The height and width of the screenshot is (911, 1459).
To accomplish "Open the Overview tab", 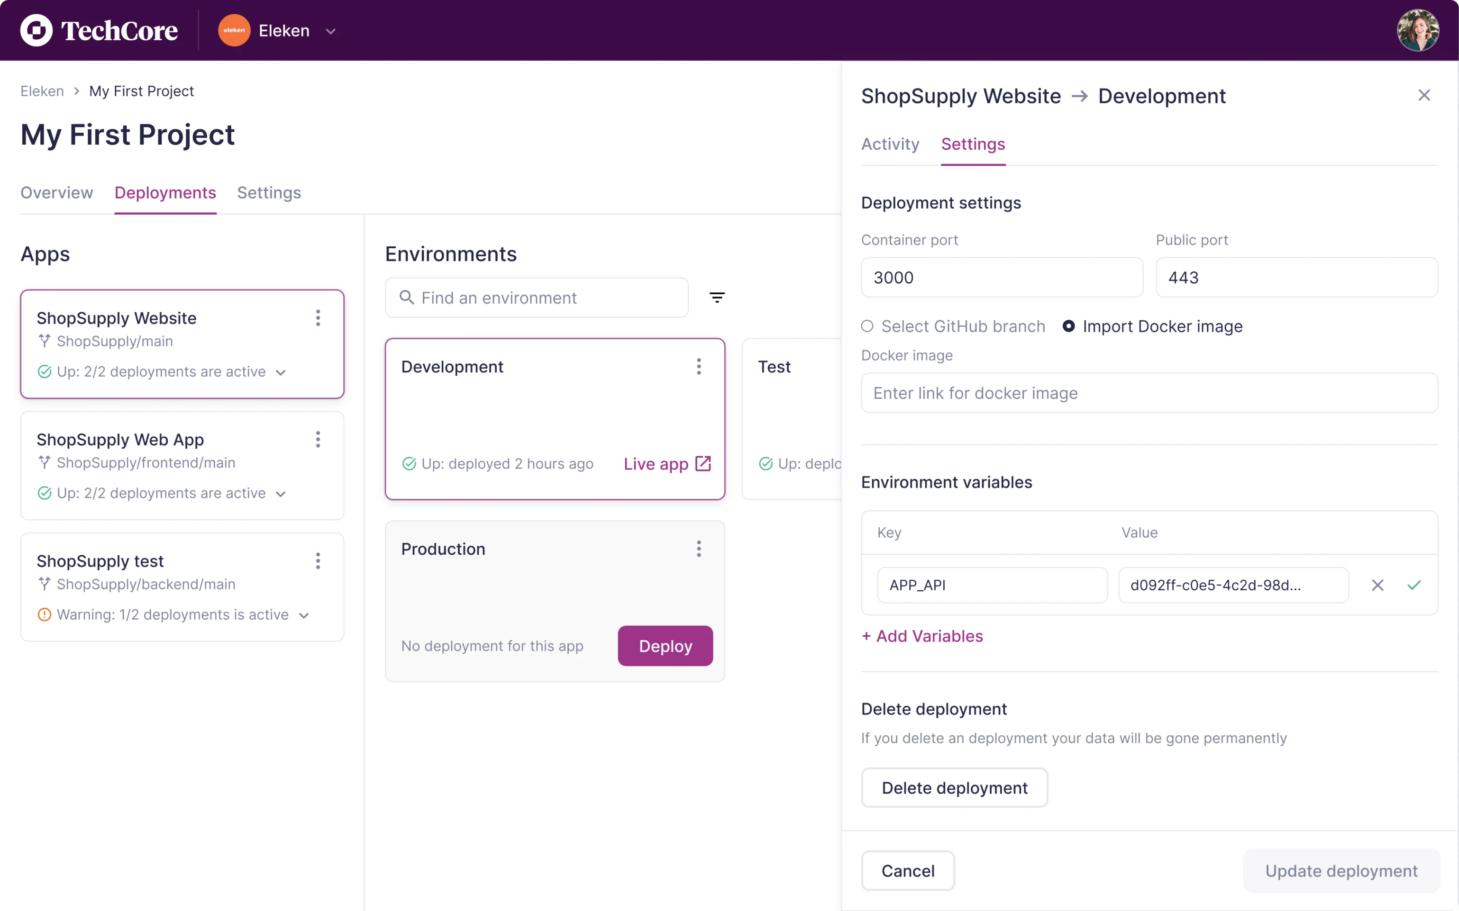I will click(56, 192).
